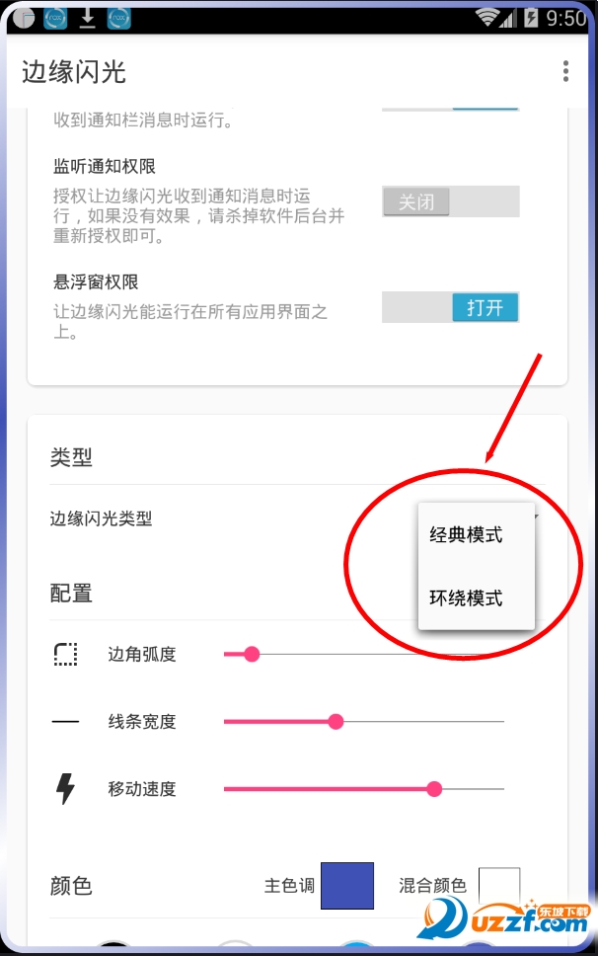Click the 边缘闪光类型 setting label
This screenshot has height=956, width=598.
coord(102,518)
